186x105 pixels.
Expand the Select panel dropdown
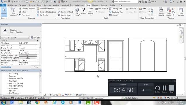(4, 18)
